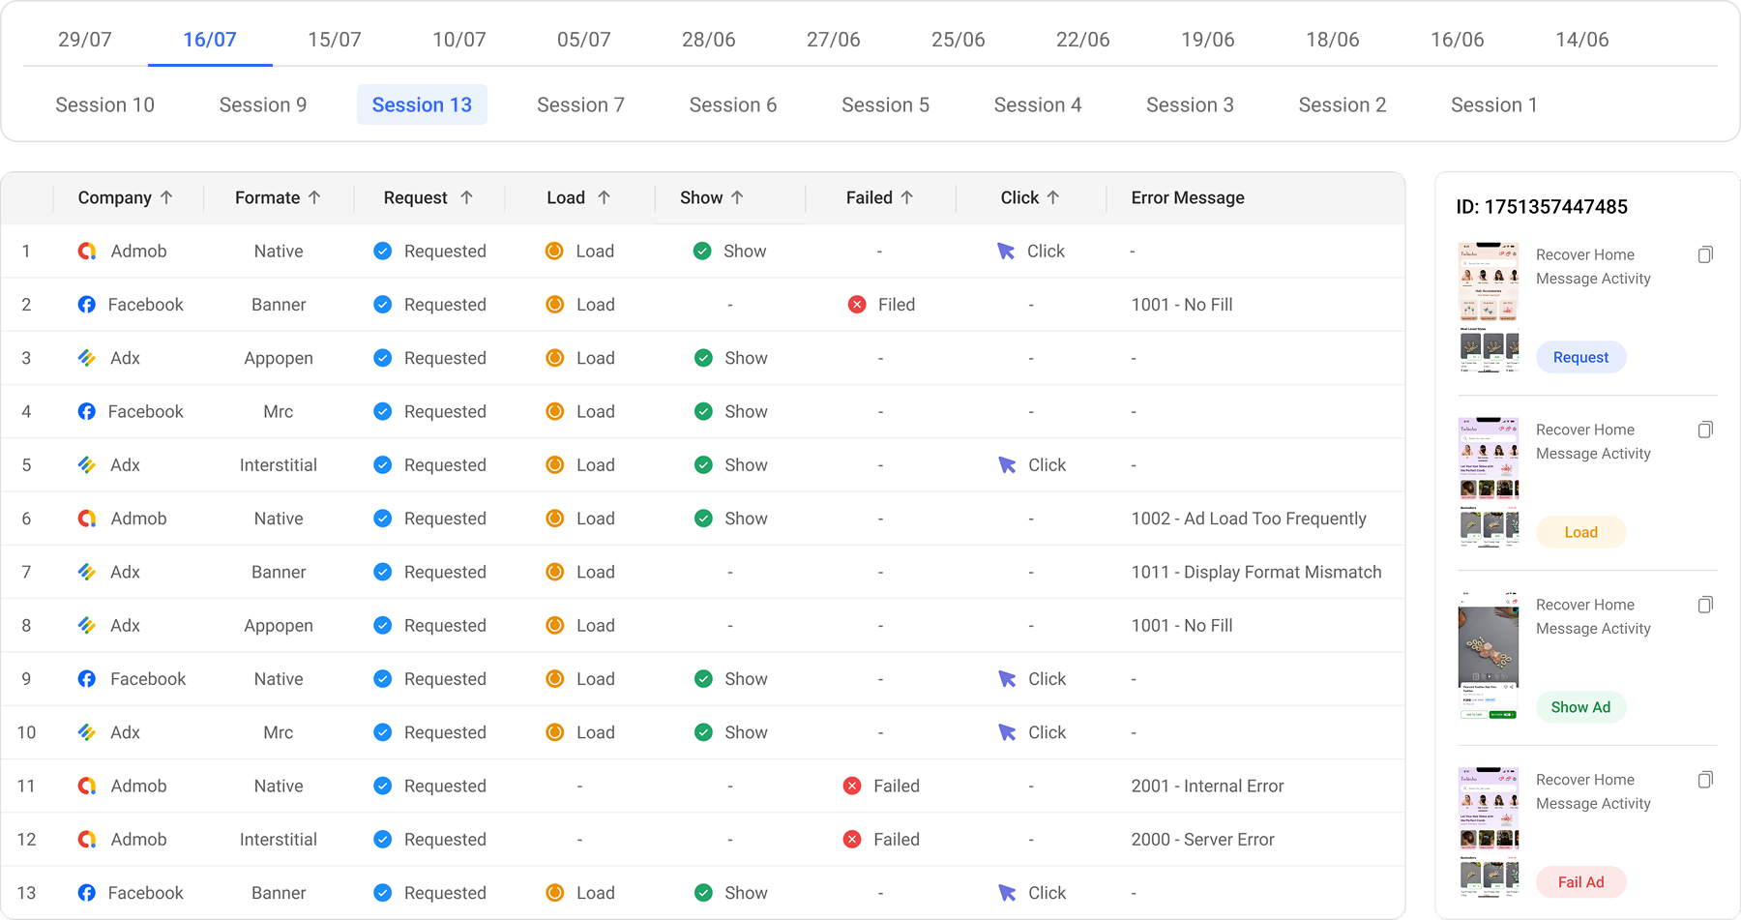Open the third app screenshot thumbnail
1741x920 pixels.
pos(1488,655)
